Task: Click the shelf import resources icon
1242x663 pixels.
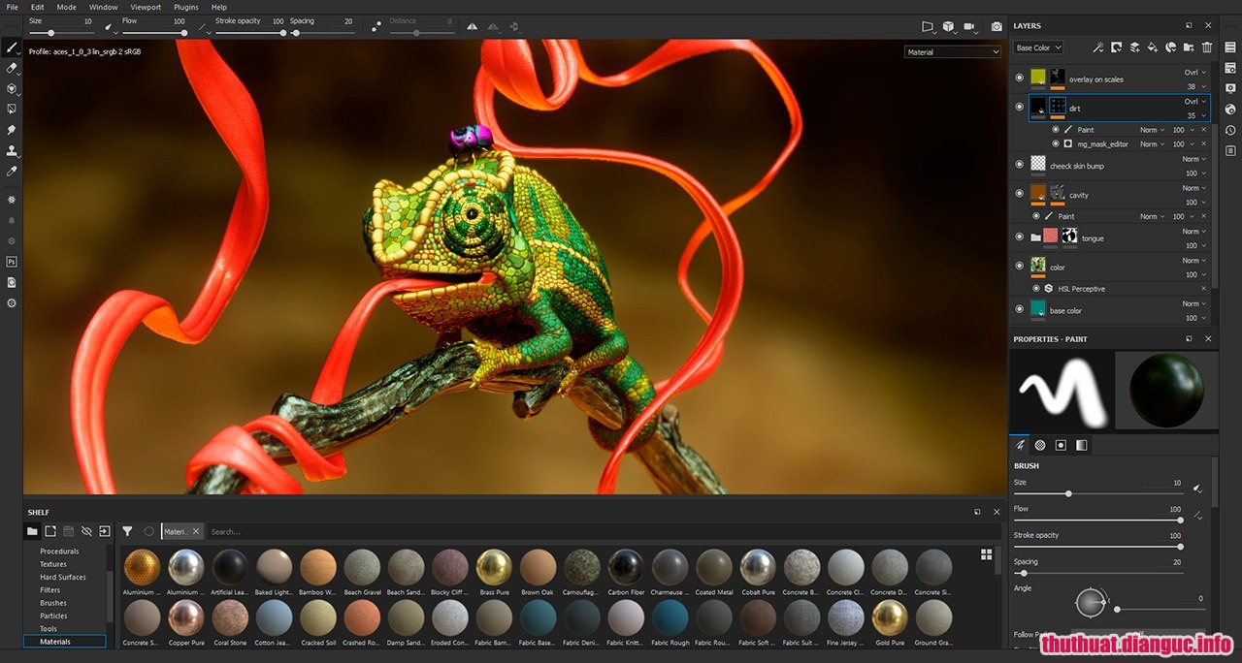Action: pos(104,531)
